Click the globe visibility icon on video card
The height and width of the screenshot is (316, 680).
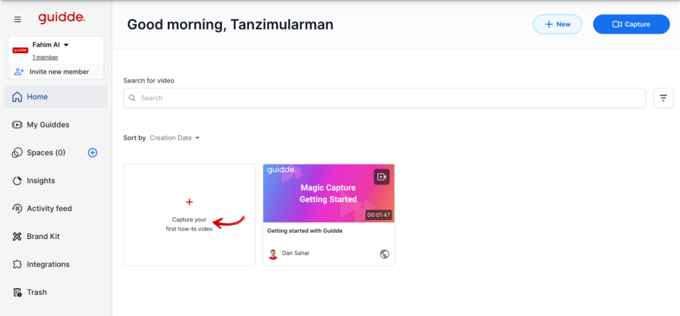pyautogui.click(x=384, y=254)
